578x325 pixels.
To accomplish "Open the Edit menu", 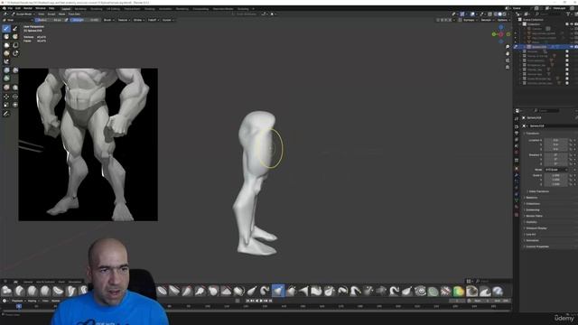I will (18, 8).
